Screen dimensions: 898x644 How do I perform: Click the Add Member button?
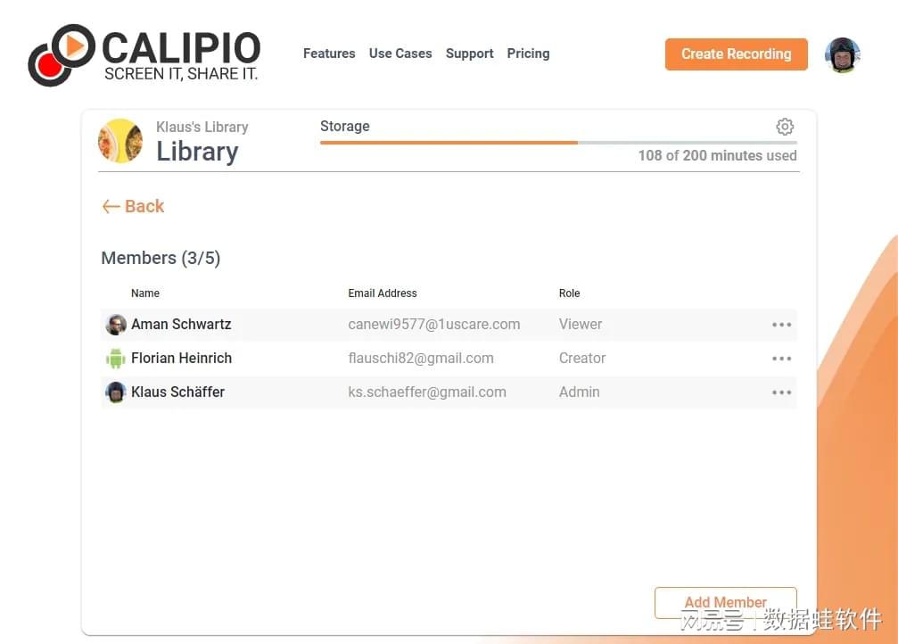pos(725,602)
